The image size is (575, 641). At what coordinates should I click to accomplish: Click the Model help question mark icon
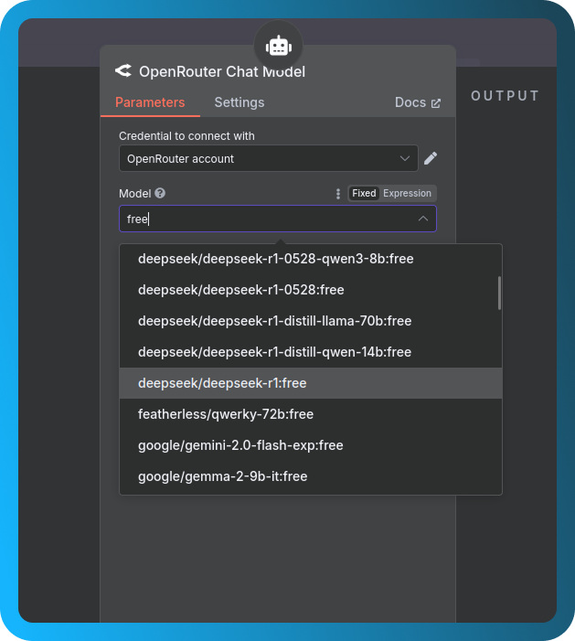click(x=160, y=194)
